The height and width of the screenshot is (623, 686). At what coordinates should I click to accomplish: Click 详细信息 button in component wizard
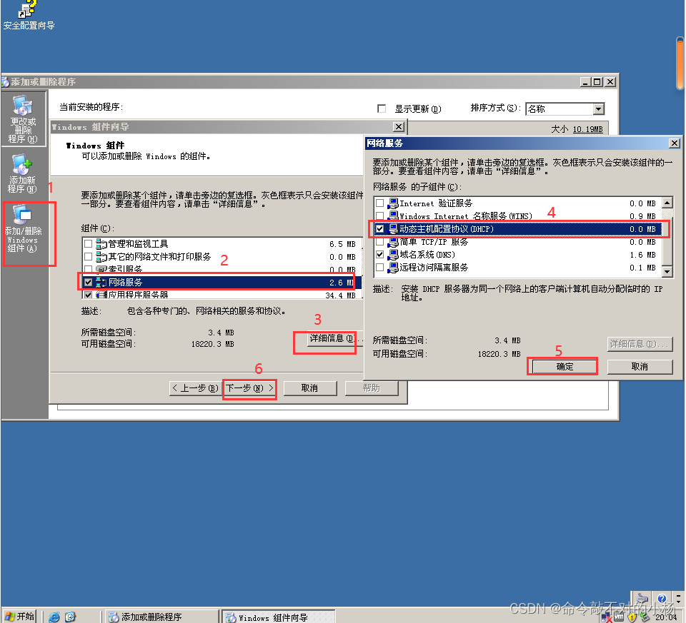tap(335, 338)
